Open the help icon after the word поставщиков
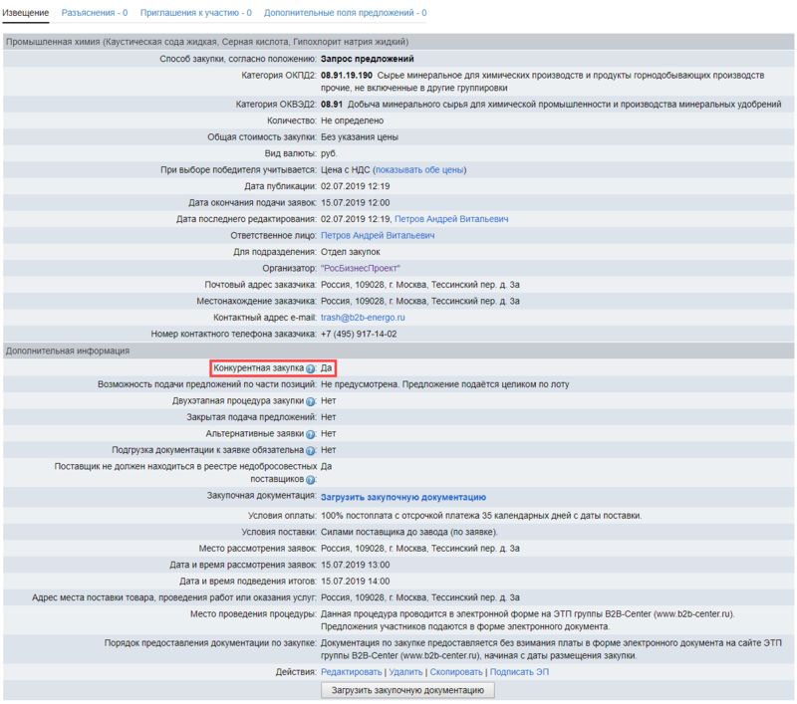This screenshot has height=704, width=797. pos(311,480)
